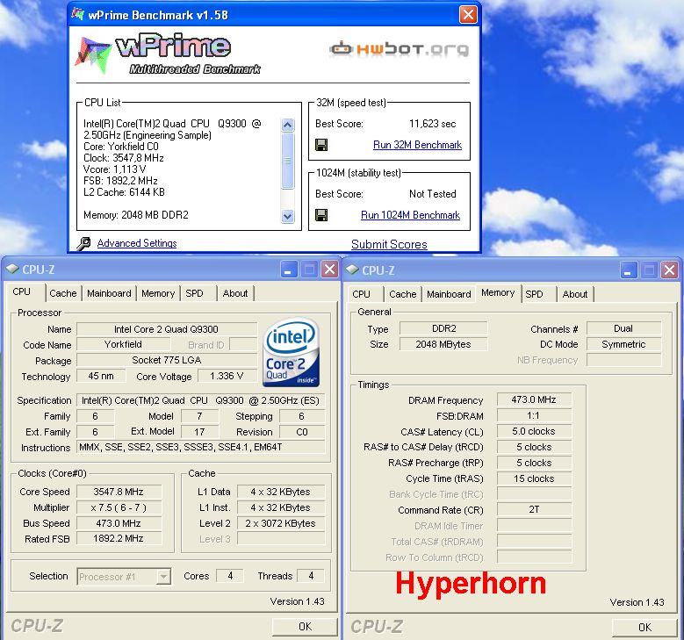Open About tab in left CPU-Z window
This screenshot has width=684, height=640.
[x=235, y=293]
